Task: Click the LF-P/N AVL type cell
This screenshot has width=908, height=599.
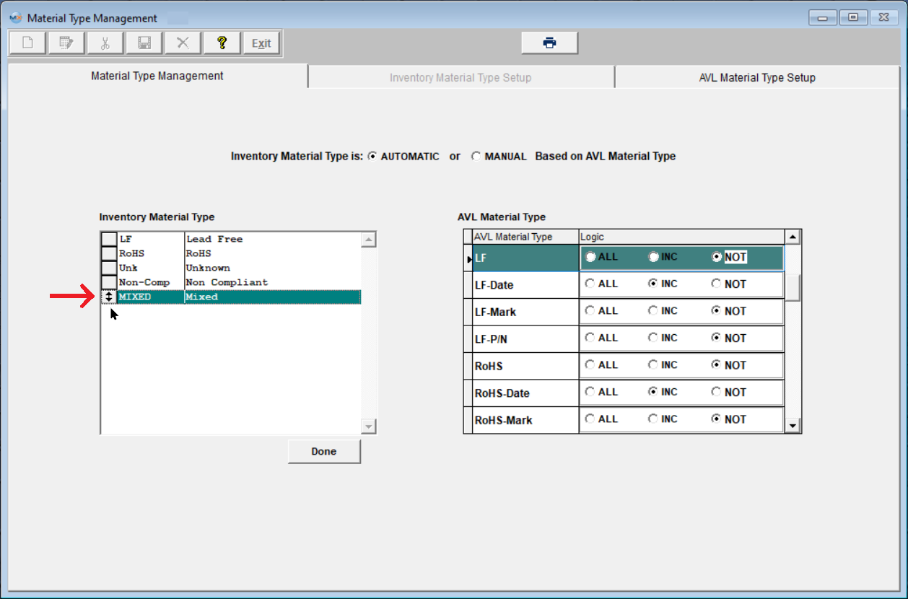Action: pos(525,338)
